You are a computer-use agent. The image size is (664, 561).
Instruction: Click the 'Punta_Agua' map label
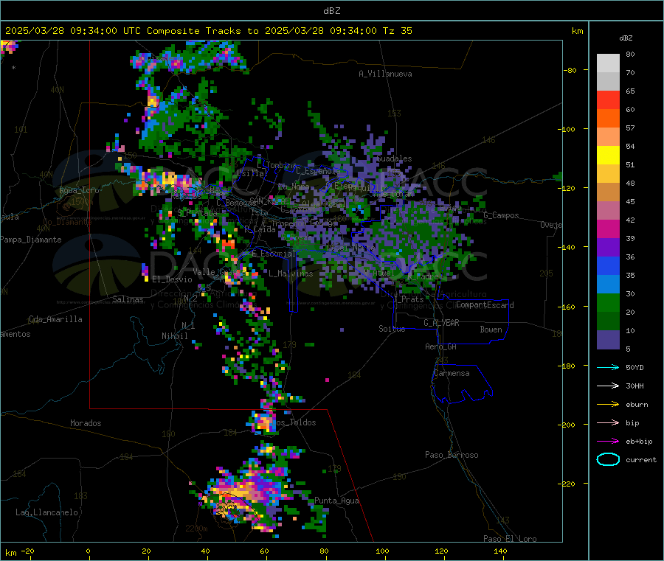pos(336,501)
